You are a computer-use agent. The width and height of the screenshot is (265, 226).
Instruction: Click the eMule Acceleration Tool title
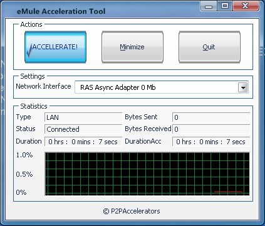(x=61, y=11)
